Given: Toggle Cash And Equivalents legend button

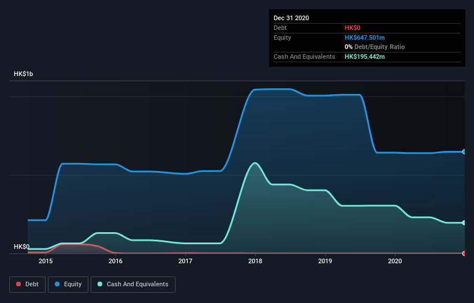Looking at the screenshot, I should click(133, 285).
